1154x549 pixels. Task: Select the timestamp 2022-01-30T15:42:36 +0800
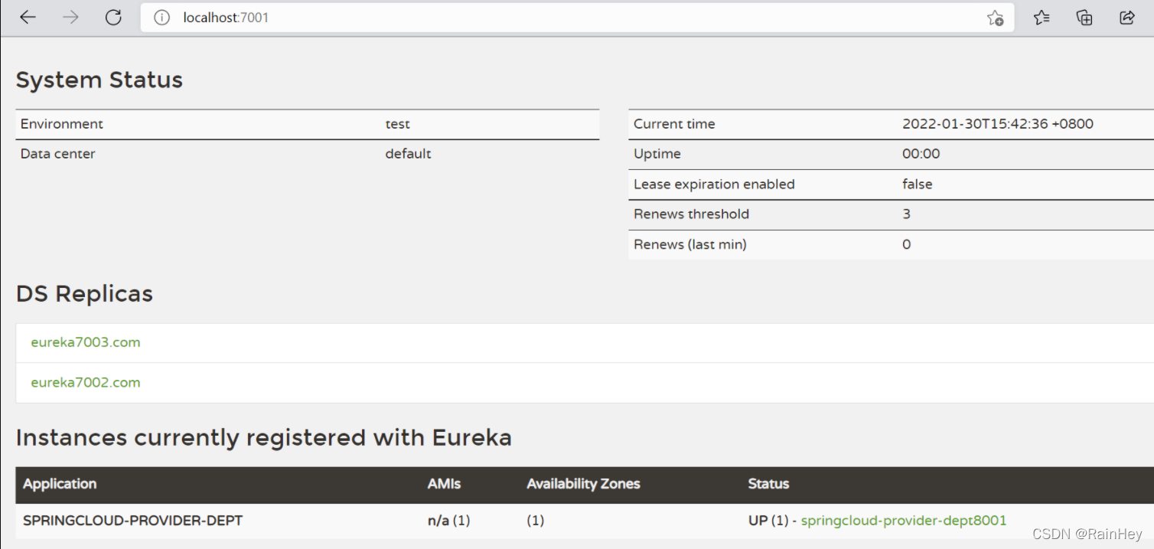[998, 124]
